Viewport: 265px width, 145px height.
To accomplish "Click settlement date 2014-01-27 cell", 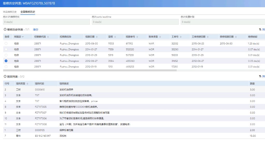I will [91, 49].
